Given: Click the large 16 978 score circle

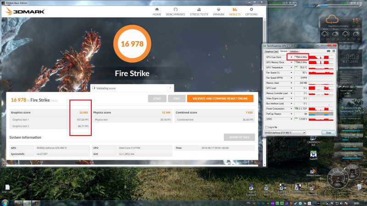Looking at the screenshot, I should 132,43.
